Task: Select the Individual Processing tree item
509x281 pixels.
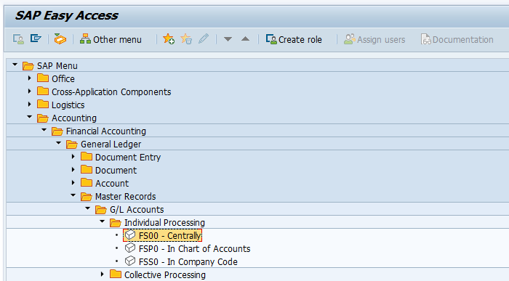Action: point(164,223)
